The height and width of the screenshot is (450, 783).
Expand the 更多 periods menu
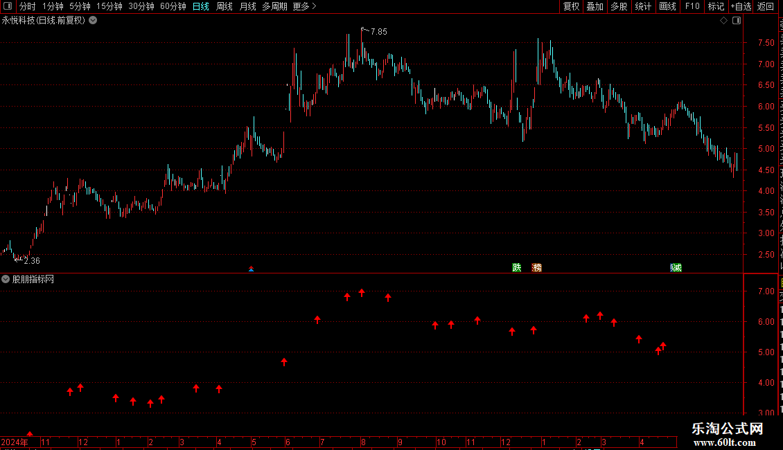tap(304, 6)
